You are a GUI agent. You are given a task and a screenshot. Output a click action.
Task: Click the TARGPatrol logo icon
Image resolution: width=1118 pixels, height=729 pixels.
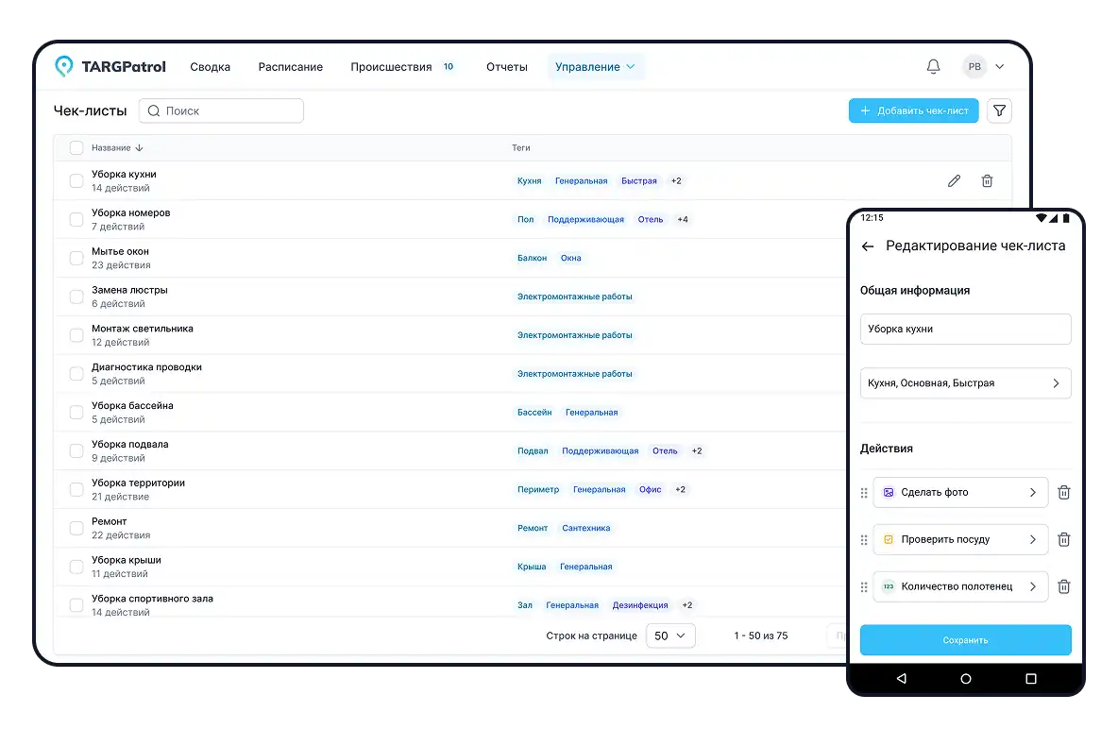pos(64,66)
